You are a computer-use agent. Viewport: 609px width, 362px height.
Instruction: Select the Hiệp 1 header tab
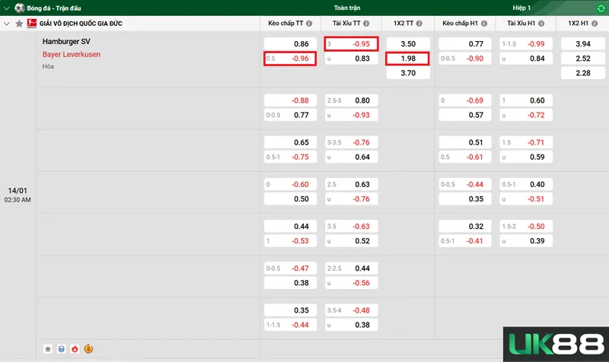point(522,8)
